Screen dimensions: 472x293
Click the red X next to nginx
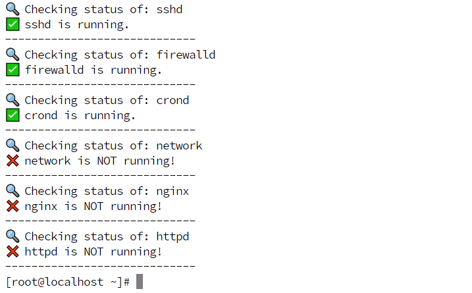tap(13, 206)
